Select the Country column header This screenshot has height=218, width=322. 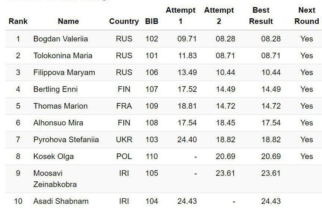tap(124, 22)
